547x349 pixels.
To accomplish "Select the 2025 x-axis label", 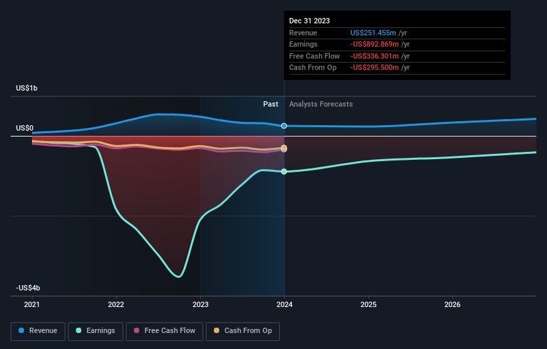I will coord(368,305).
